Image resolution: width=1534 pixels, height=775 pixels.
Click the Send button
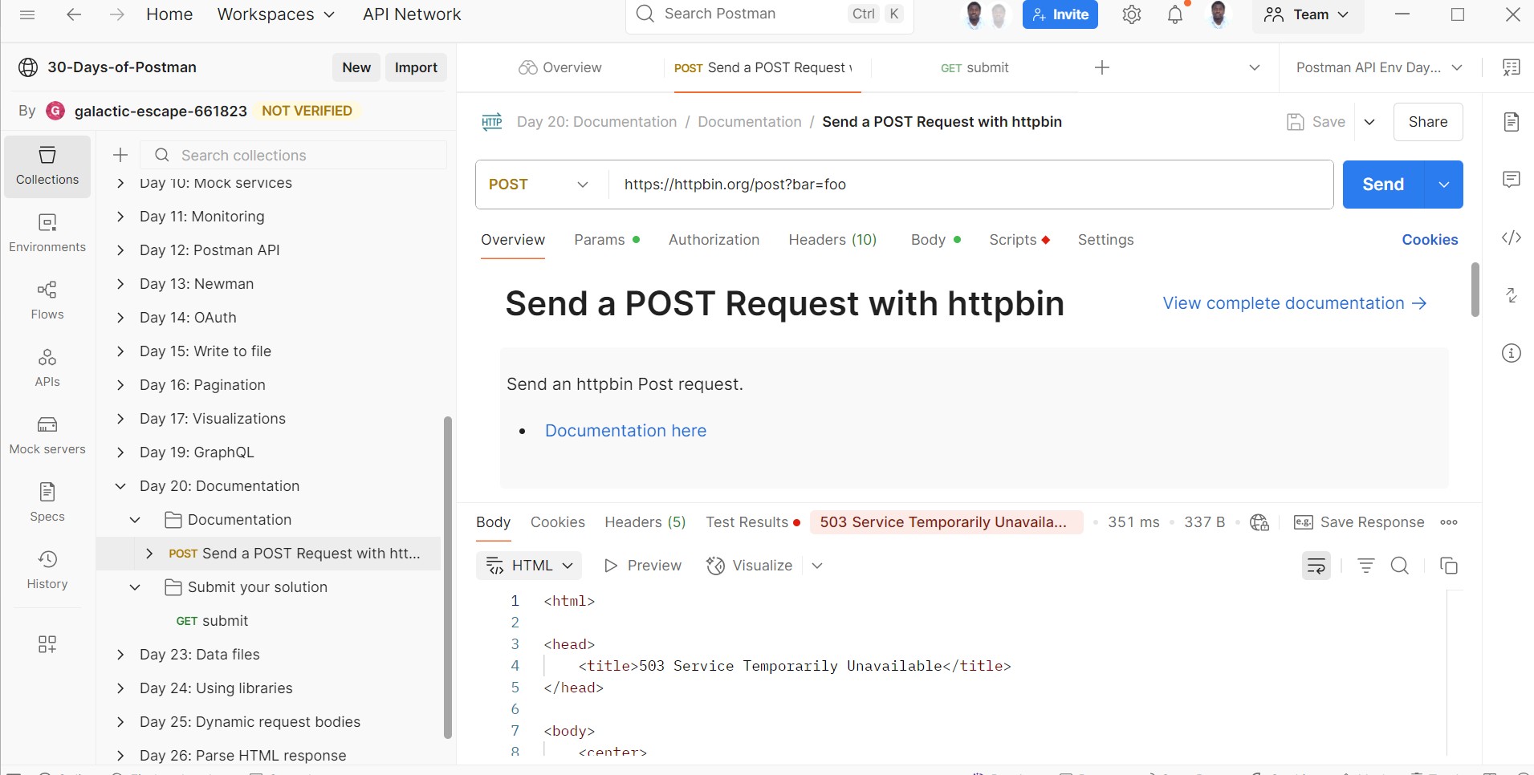pyautogui.click(x=1383, y=185)
